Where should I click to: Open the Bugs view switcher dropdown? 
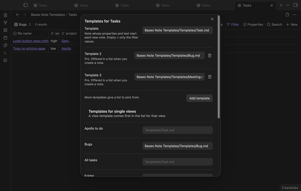pos(23,24)
